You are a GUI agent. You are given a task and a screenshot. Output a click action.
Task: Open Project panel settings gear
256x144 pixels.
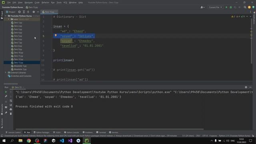(x=34, y=12)
